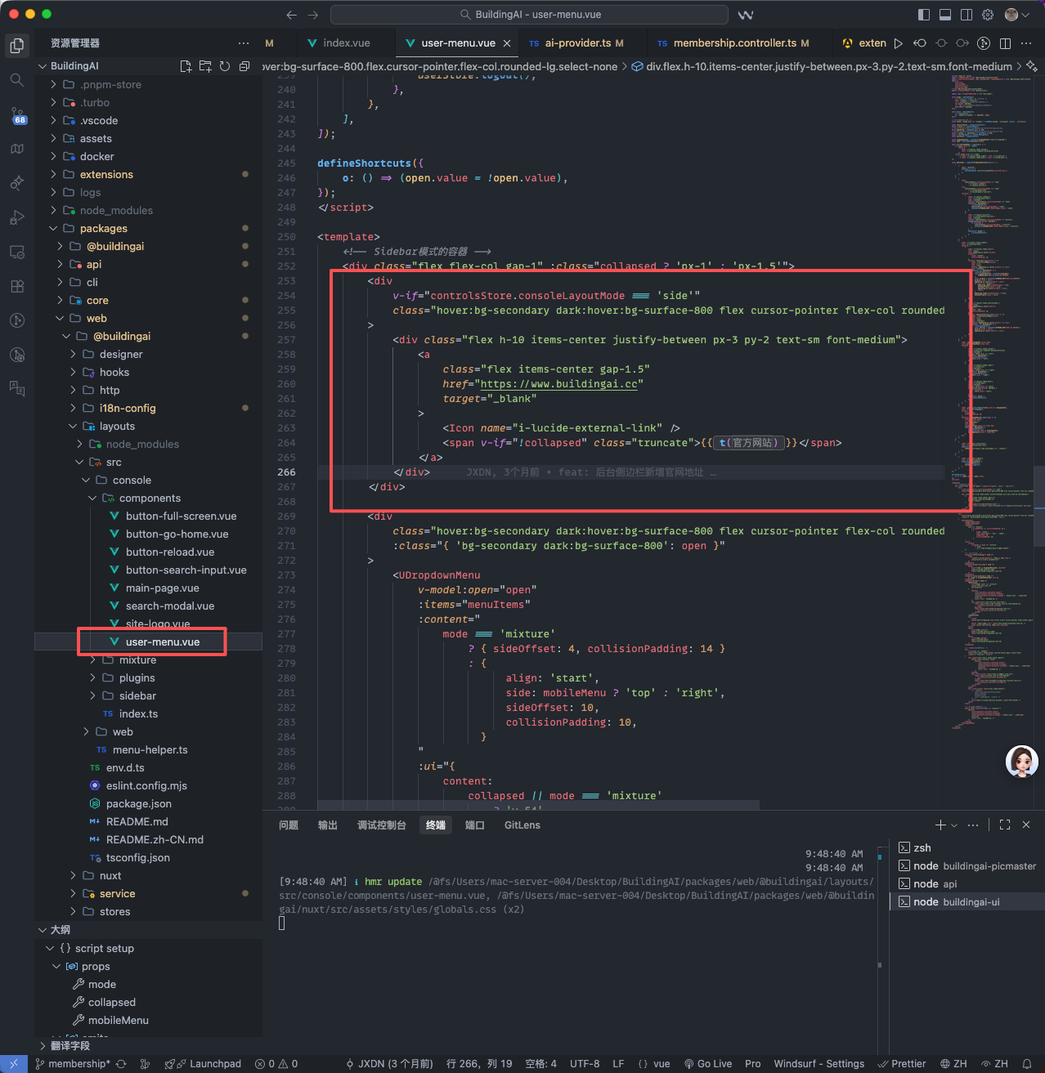1045x1073 pixels.
Task: Toggle the primary sidebar layout button
Action: (x=924, y=15)
